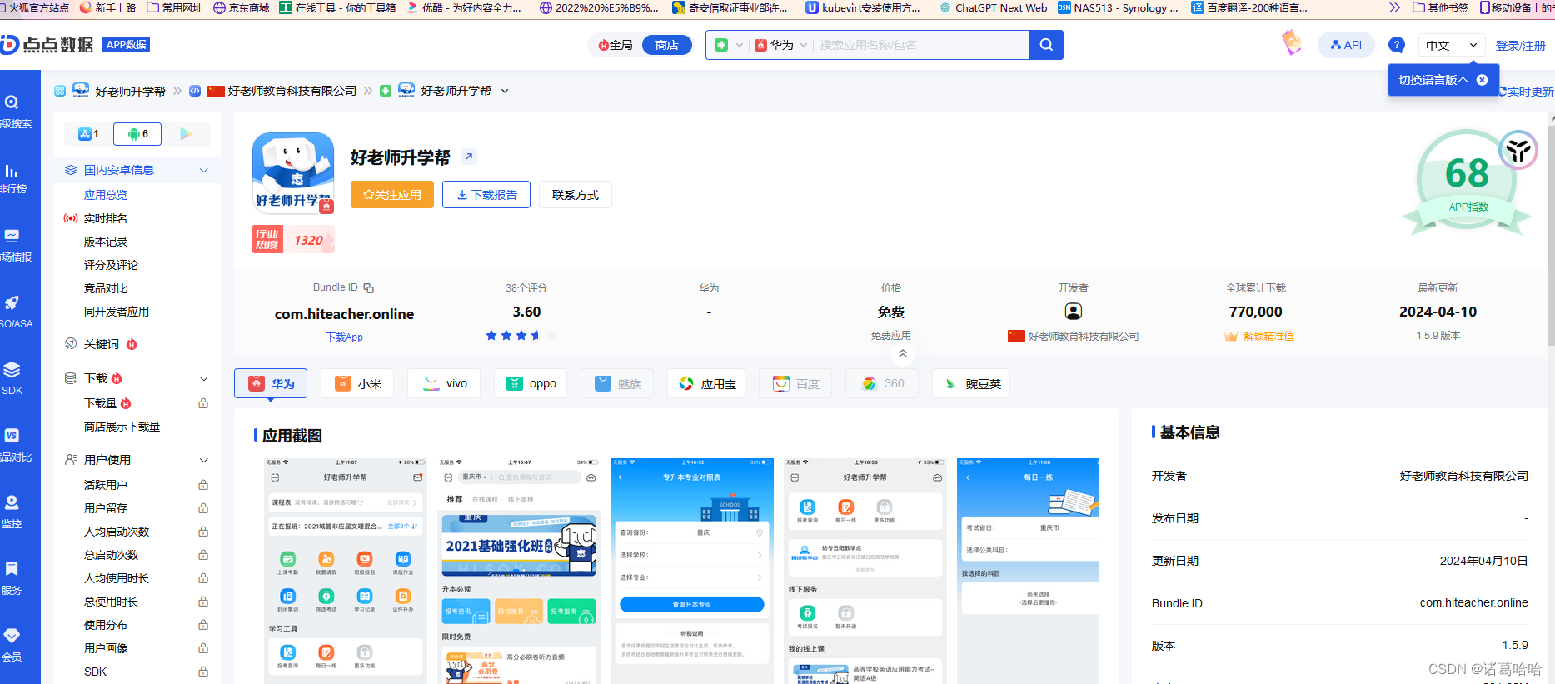The width and height of the screenshot is (1555, 684).
Task: Click the 联系方式 button
Action: [576, 194]
